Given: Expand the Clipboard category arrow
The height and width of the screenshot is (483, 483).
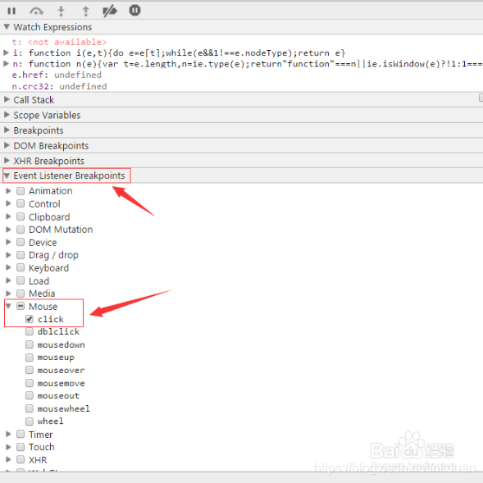Looking at the screenshot, I should (x=9, y=216).
